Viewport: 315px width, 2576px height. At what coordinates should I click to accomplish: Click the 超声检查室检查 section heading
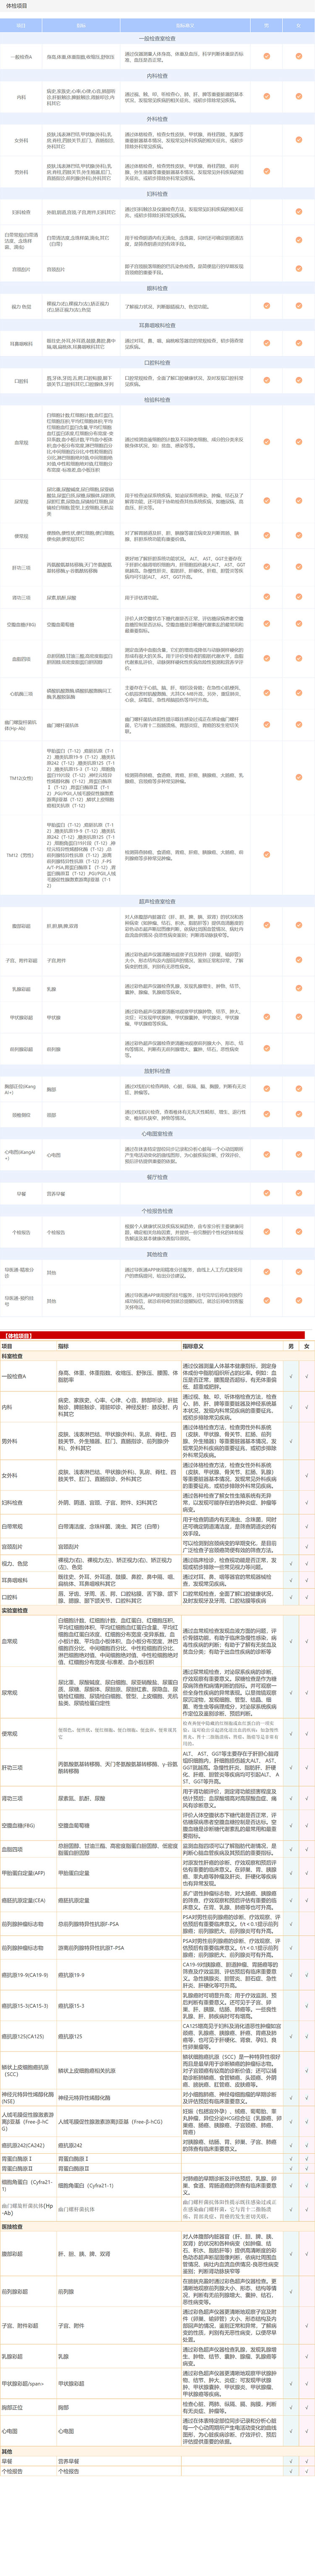[x=157, y=902]
